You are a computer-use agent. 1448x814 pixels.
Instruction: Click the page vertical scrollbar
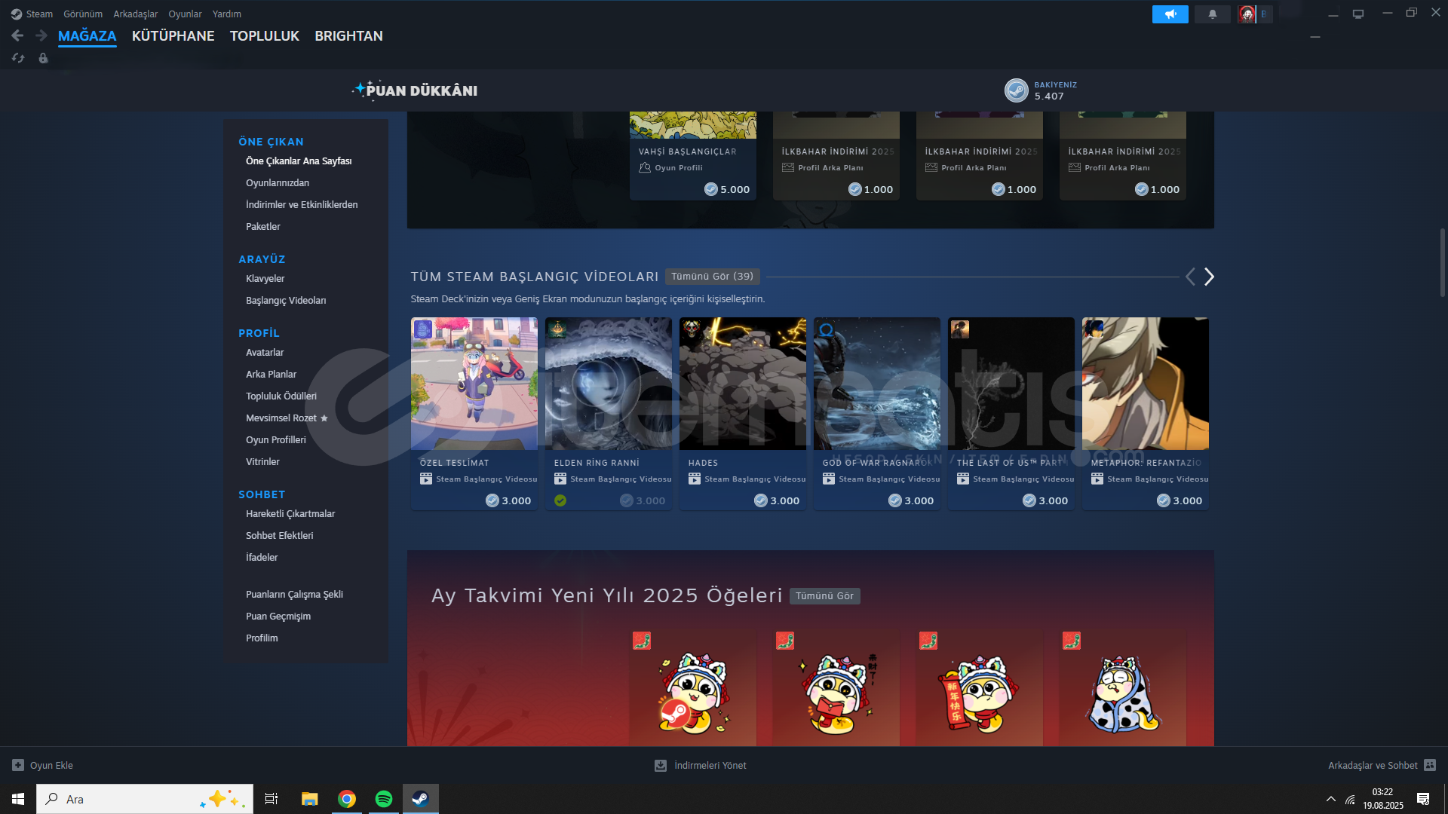click(x=1443, y=262)
